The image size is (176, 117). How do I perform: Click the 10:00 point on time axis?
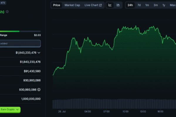(x=125, y=111)
